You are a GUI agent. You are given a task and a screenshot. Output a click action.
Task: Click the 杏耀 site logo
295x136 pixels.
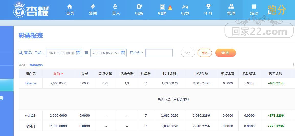tap(31, 10)
